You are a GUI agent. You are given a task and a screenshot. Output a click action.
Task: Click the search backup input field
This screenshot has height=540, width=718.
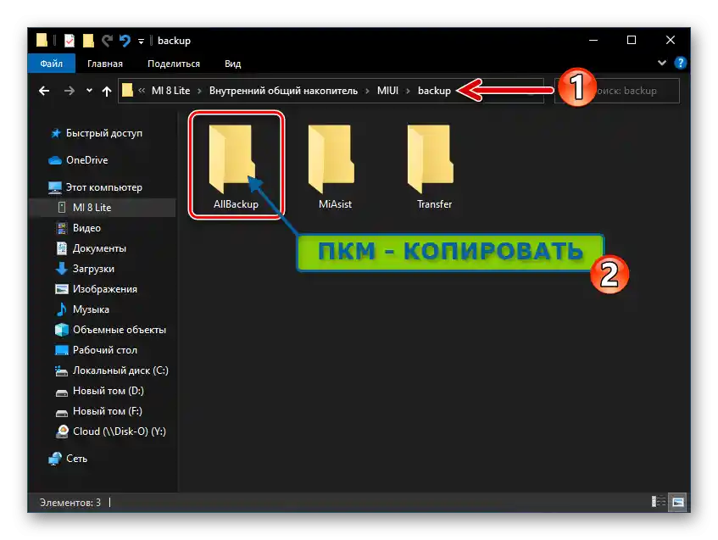[x=617, y=91]
